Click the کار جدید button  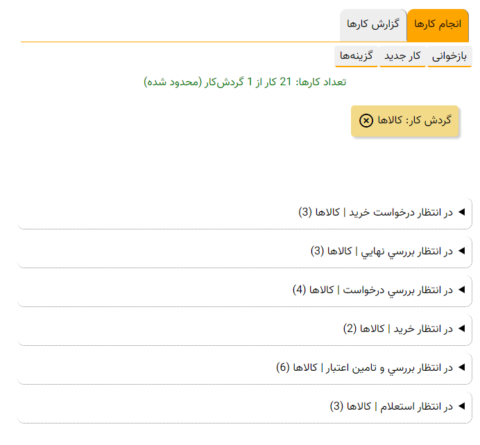[x=403, y=57]
